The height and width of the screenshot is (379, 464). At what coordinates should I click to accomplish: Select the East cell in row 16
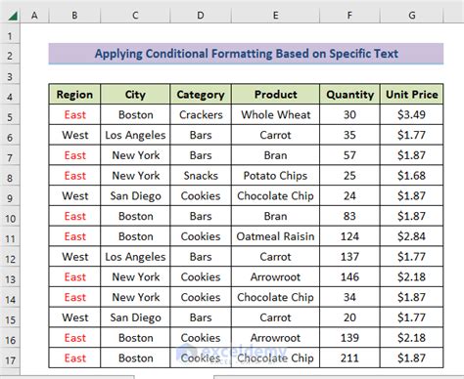74,338
